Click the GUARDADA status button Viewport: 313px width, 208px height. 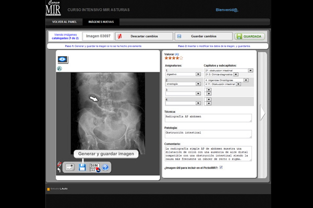(x=250, y=36)
